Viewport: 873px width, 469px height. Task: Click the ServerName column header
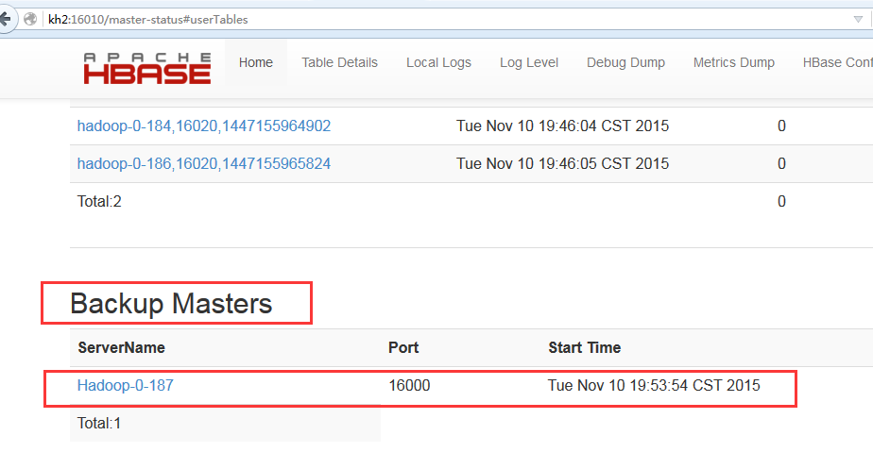coord(121,347)
